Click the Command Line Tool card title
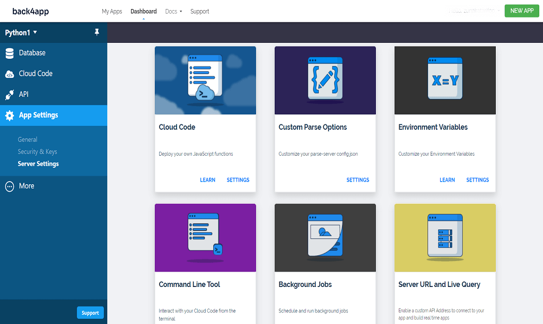This screenshot has width=543, height=324. [189, 284]
